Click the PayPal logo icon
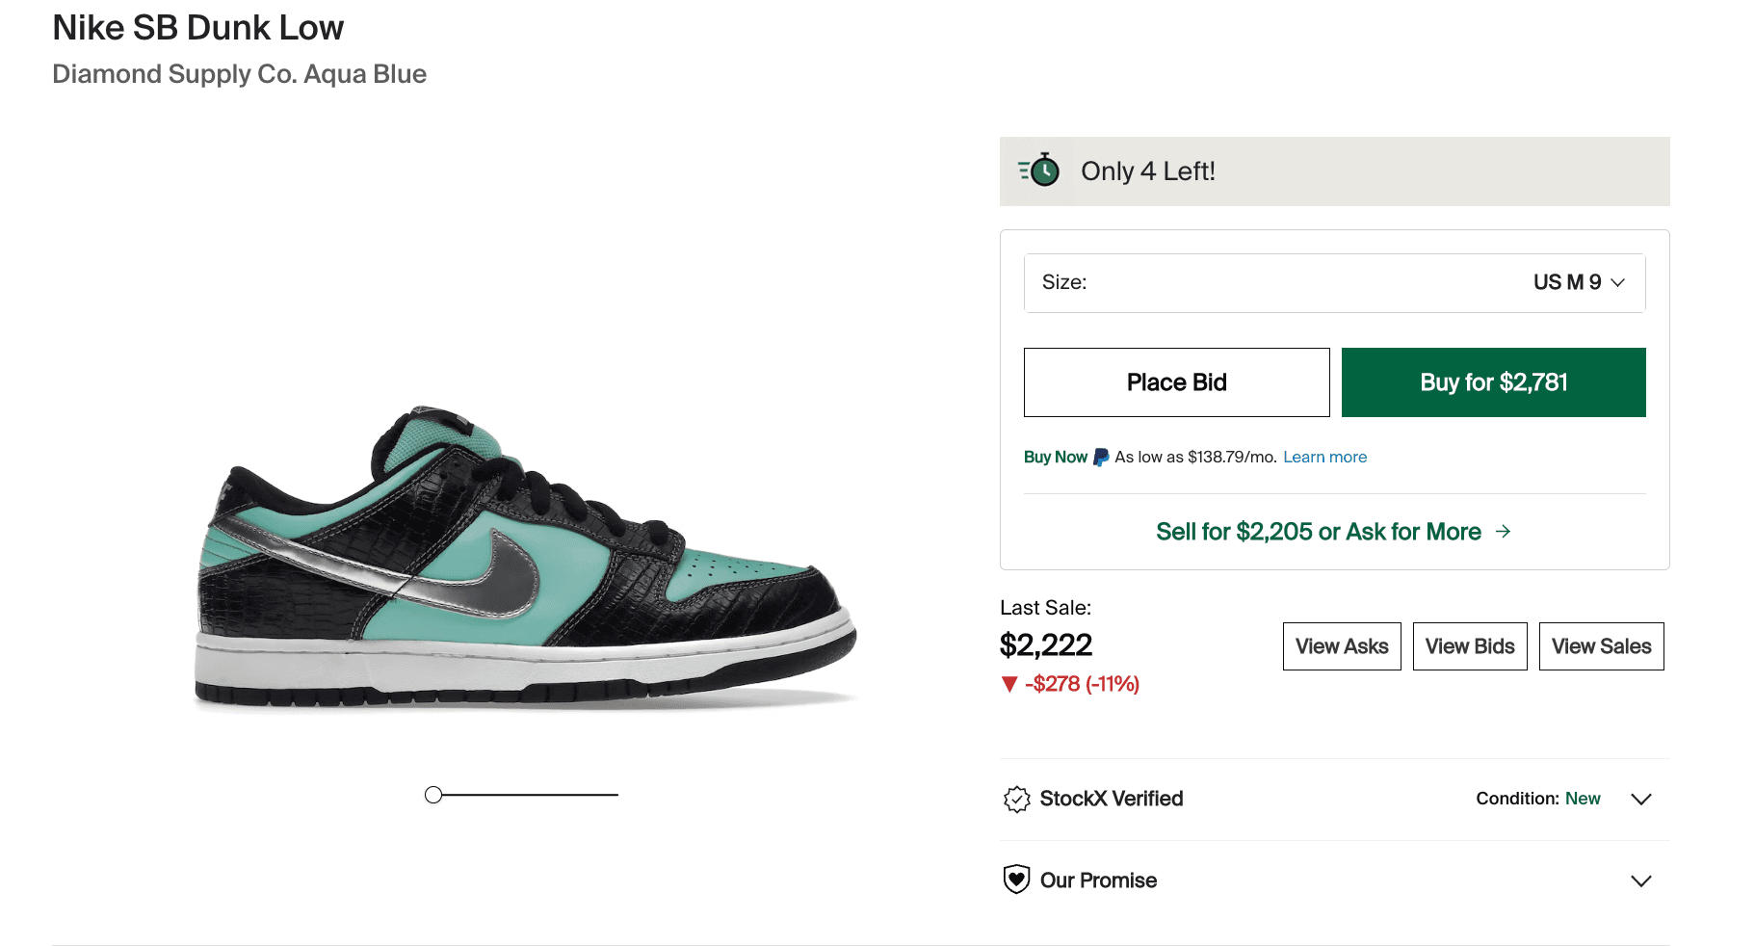The image size is (1755, 946). click(1101, 458)
